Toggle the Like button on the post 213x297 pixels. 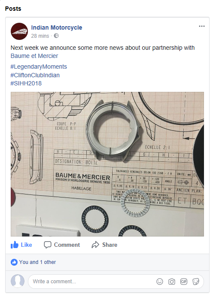[21, 245]
